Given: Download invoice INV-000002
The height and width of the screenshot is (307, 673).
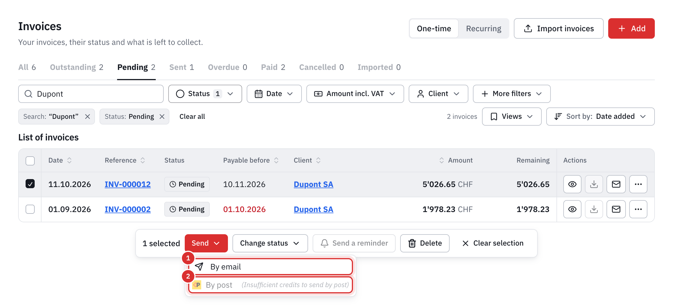Looking at the screenshot, I should (x=594, y=209).
